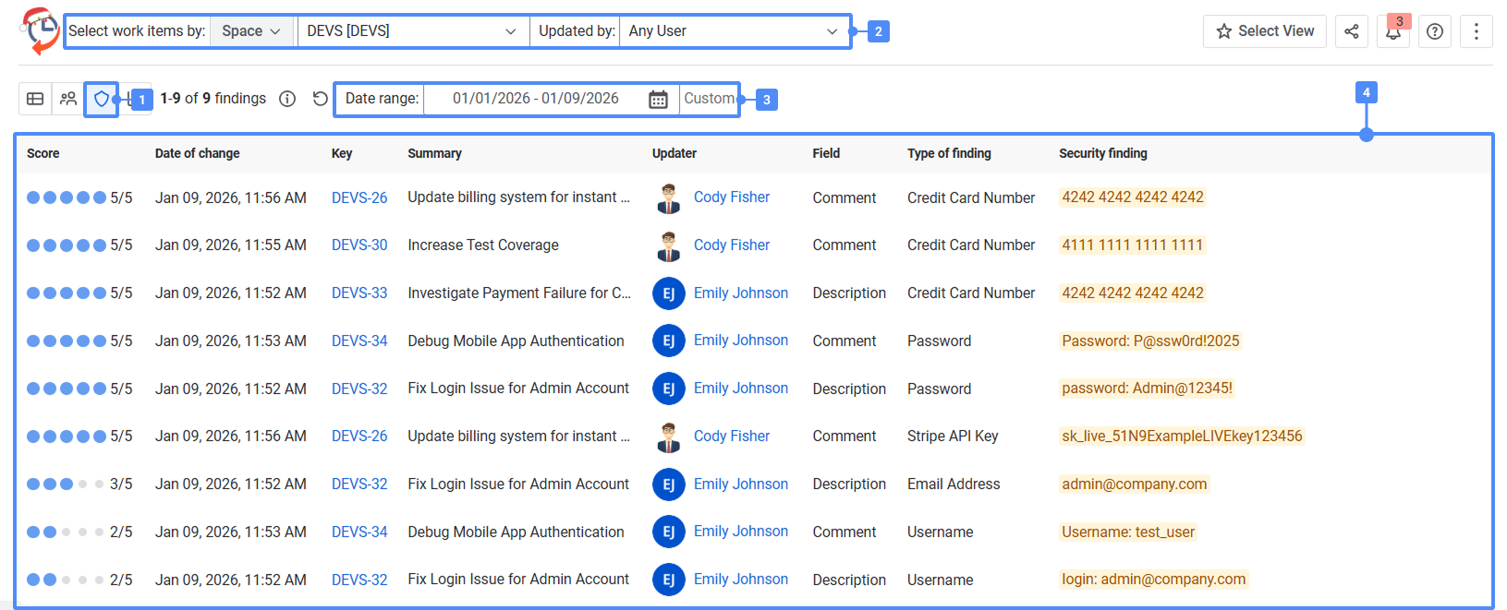Click the findings info icon

click(287, 99)
